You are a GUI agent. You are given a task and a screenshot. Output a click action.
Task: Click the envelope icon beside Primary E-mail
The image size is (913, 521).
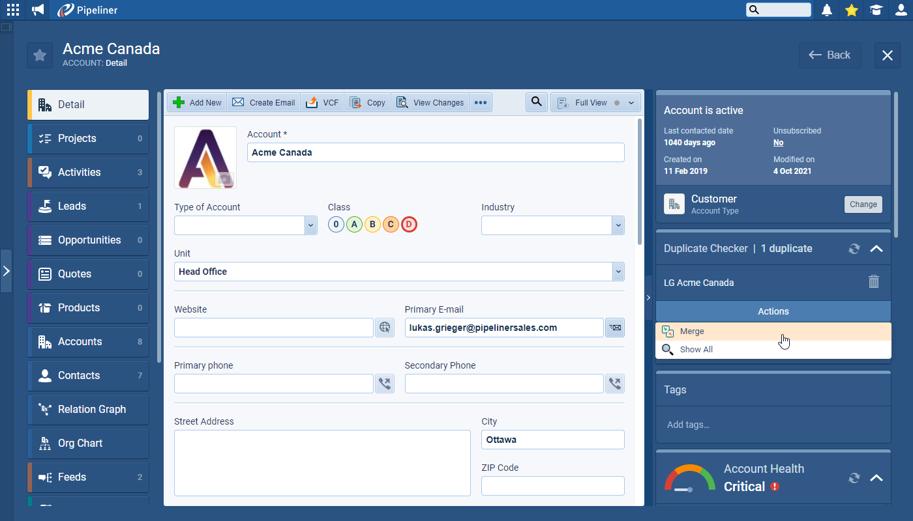pyautogui.click(x=614, y=328)
